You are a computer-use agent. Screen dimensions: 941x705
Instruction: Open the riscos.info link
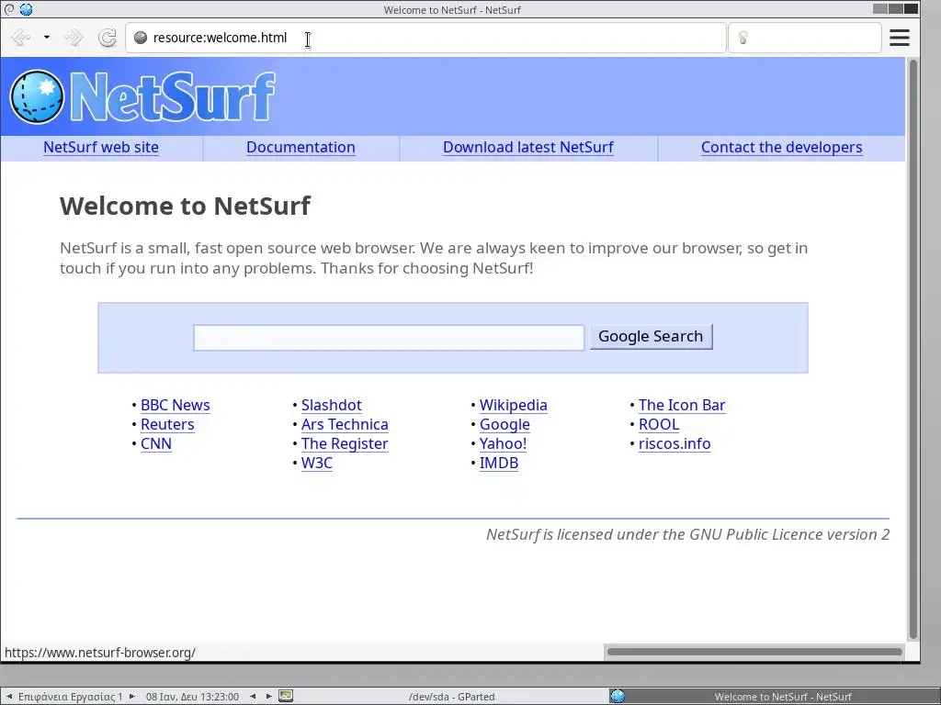point(675,443)
